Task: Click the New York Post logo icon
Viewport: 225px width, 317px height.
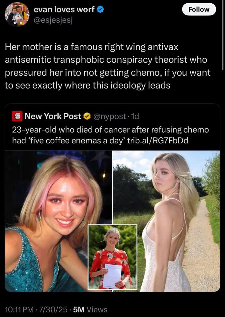Action: [x=17, y=116]
